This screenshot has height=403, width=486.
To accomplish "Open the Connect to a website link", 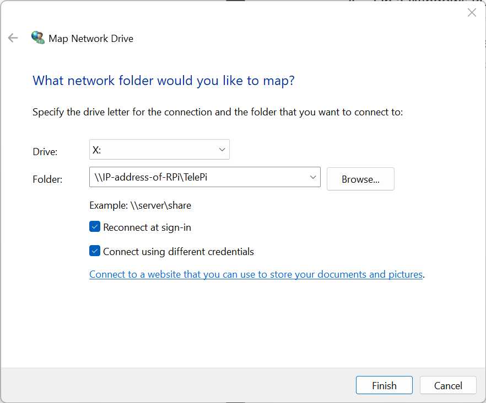I will (x=256, y=274).
